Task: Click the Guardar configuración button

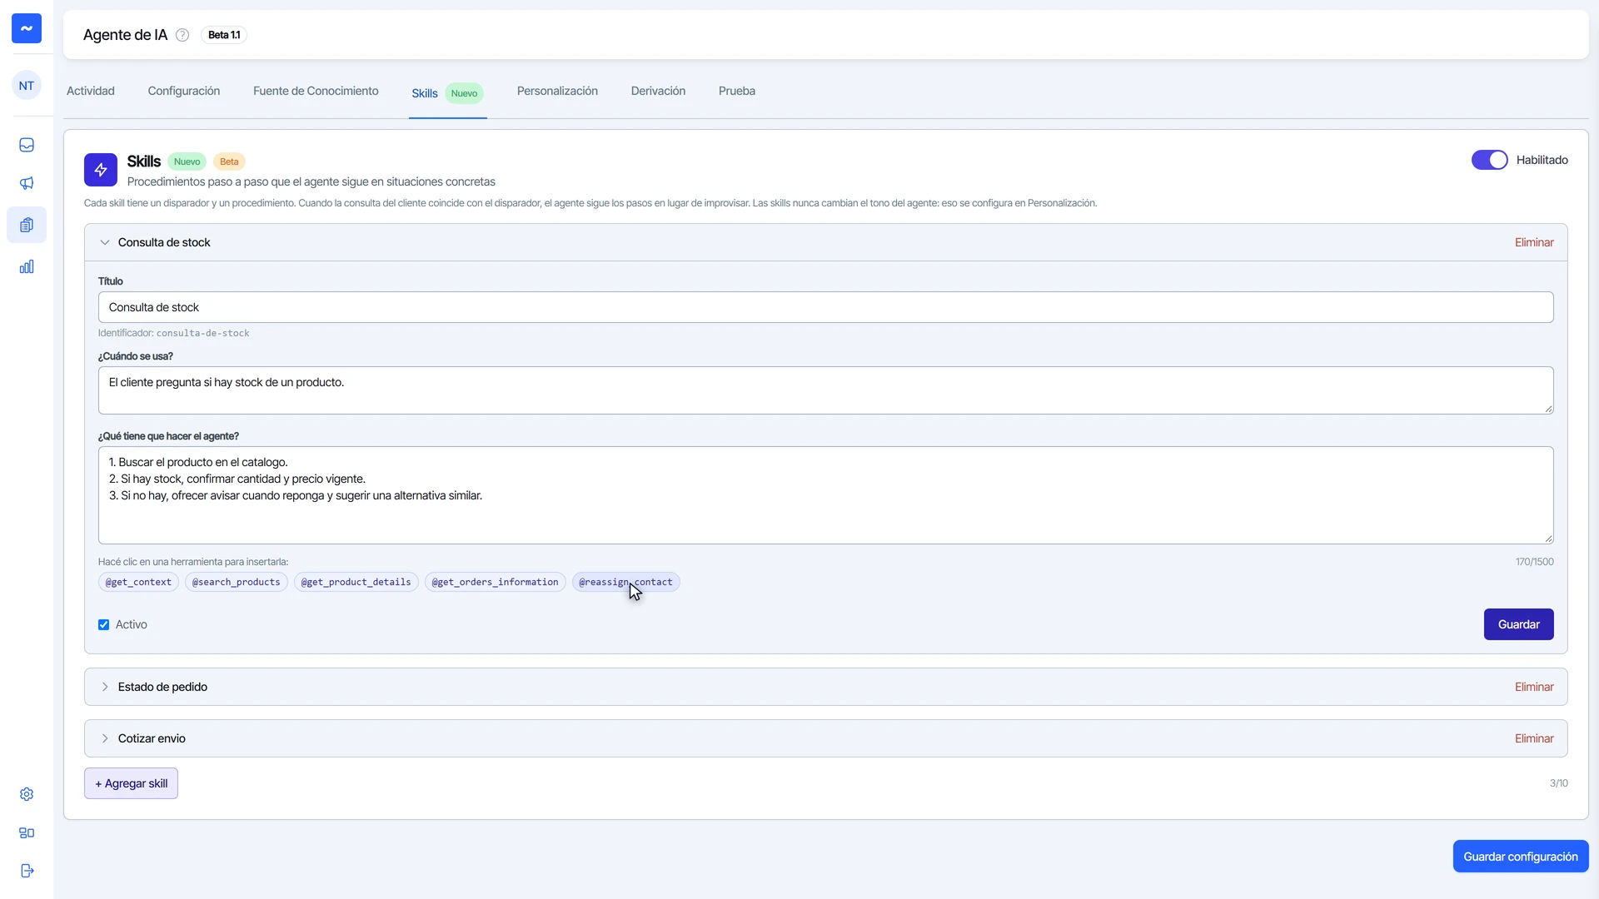Action: coord(1520,857)
